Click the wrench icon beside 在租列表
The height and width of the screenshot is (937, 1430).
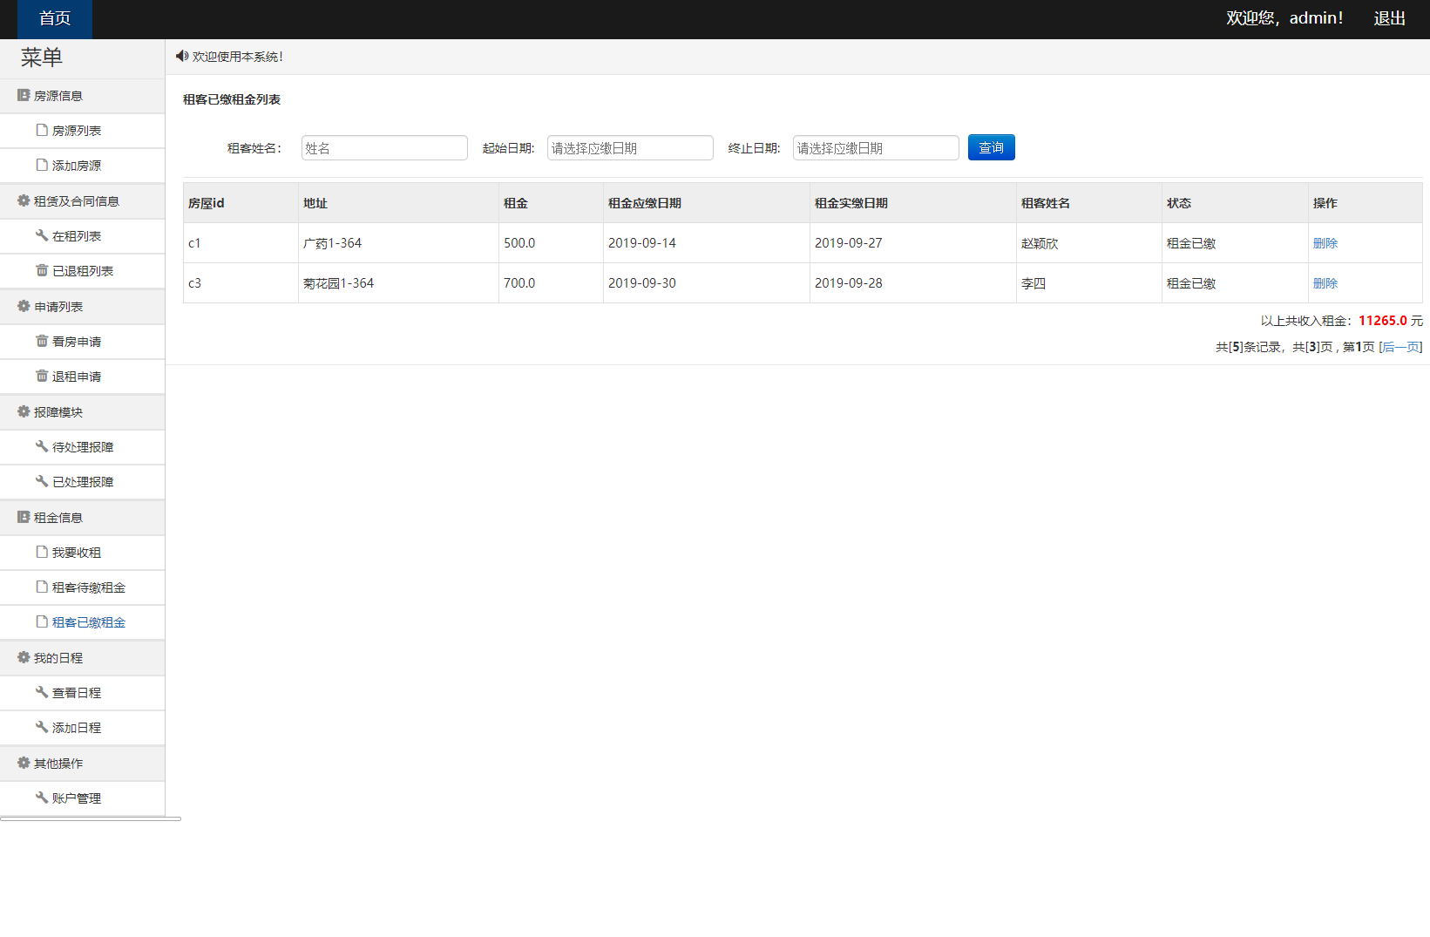tap(42, 235)
